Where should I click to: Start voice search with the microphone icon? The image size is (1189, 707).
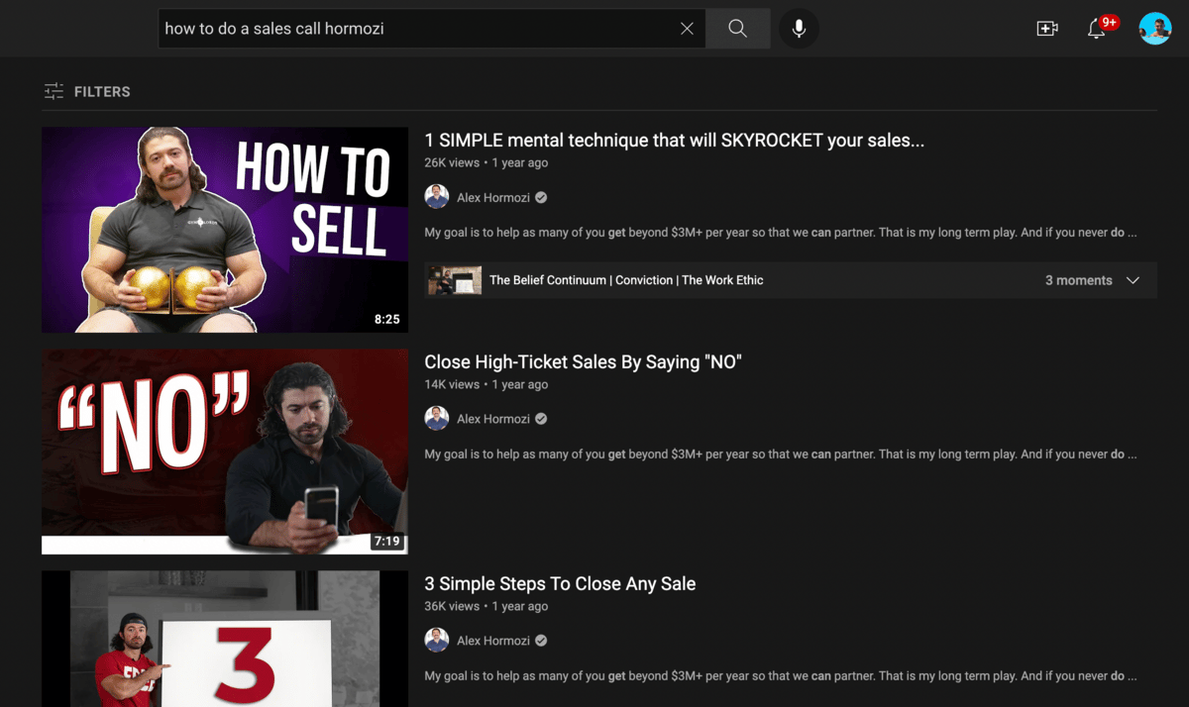(x=799, y=29)
